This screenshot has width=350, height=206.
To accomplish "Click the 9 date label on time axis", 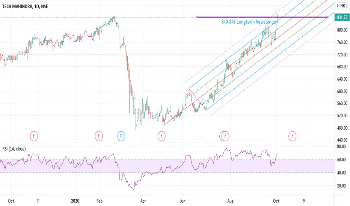I will [x=303, y=201].
